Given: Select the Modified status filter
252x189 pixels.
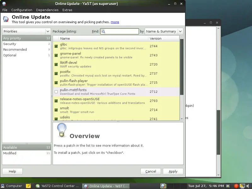Looking at the screenshot, I should (26, 153).
